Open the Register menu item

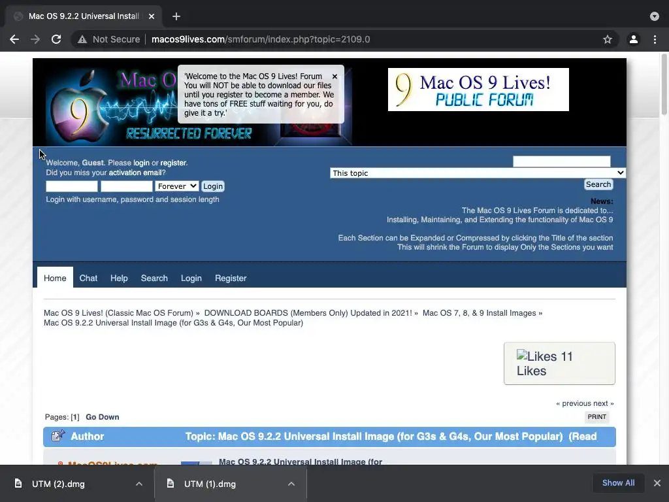[x=231, y=278]
